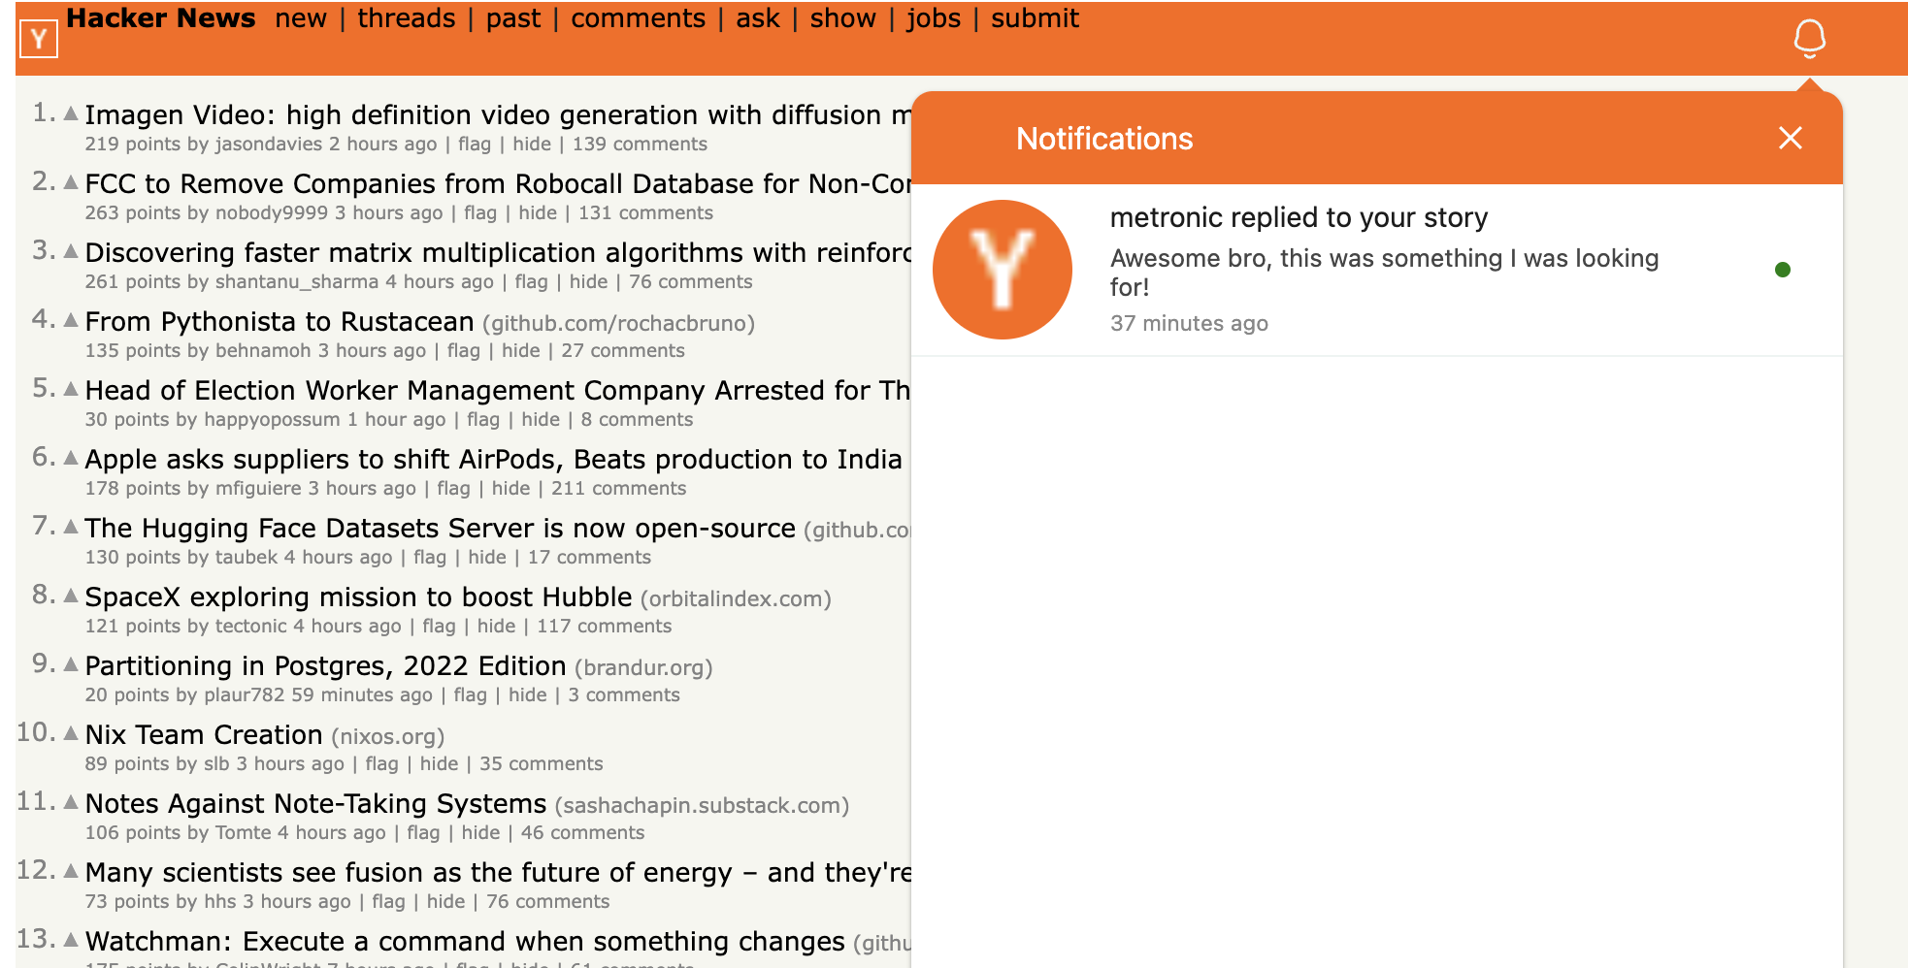1908x968 pixels.
Task: Open the notifications bell icon
Action: [1809, 39]
